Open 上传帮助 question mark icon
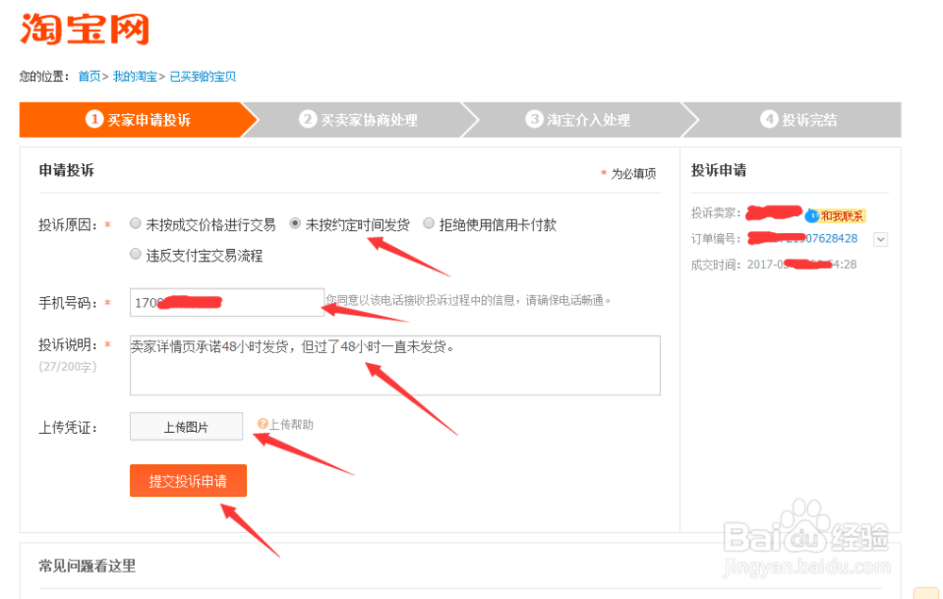Viewport: 943px width, 599px height. [x=262, y=424]
